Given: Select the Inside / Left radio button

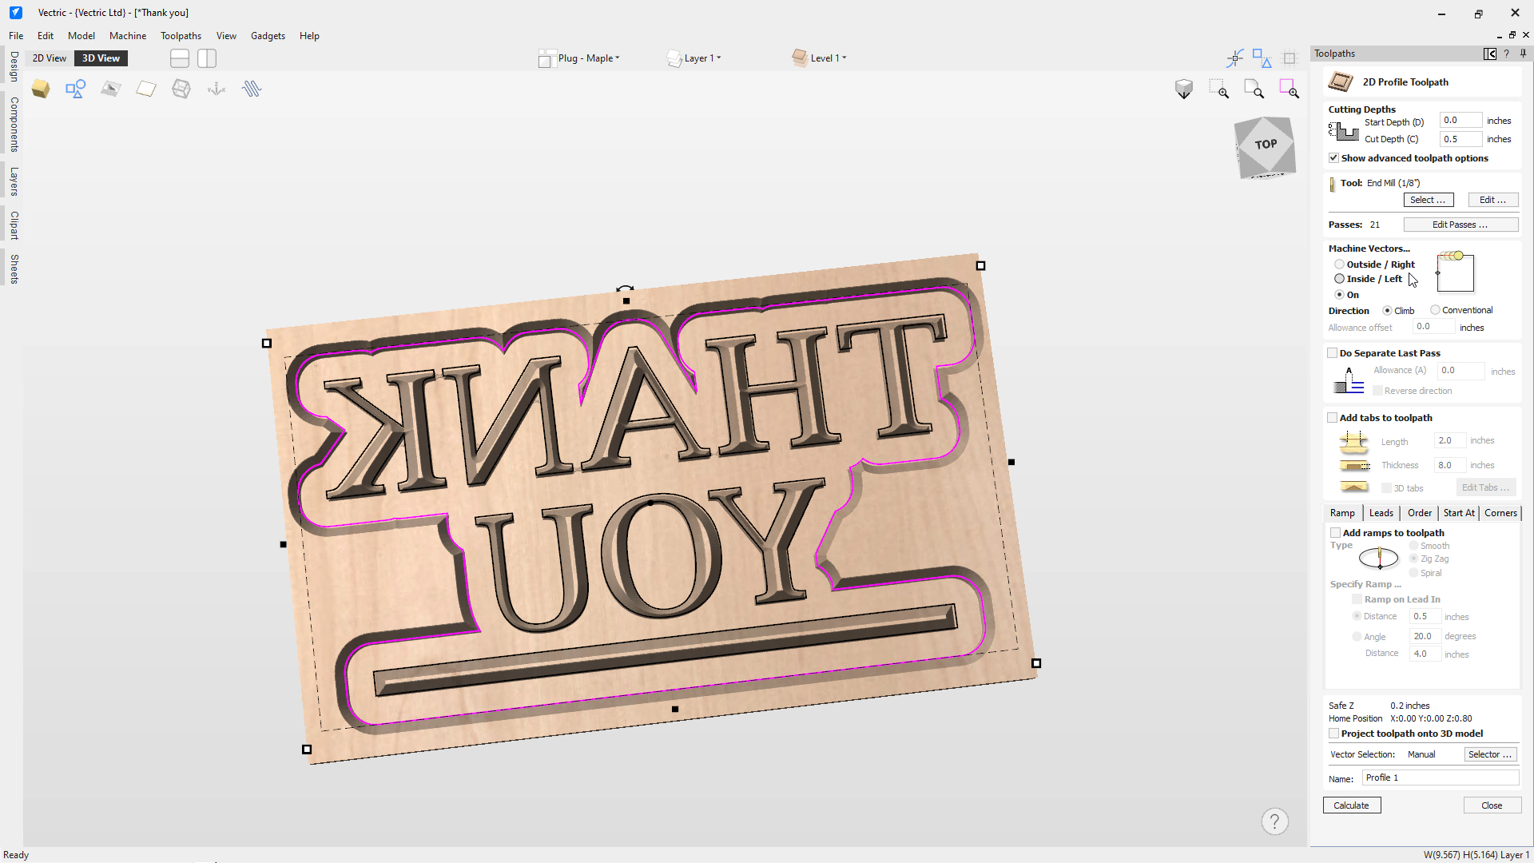Looking at the screenshot, I should click(1339, 279).
